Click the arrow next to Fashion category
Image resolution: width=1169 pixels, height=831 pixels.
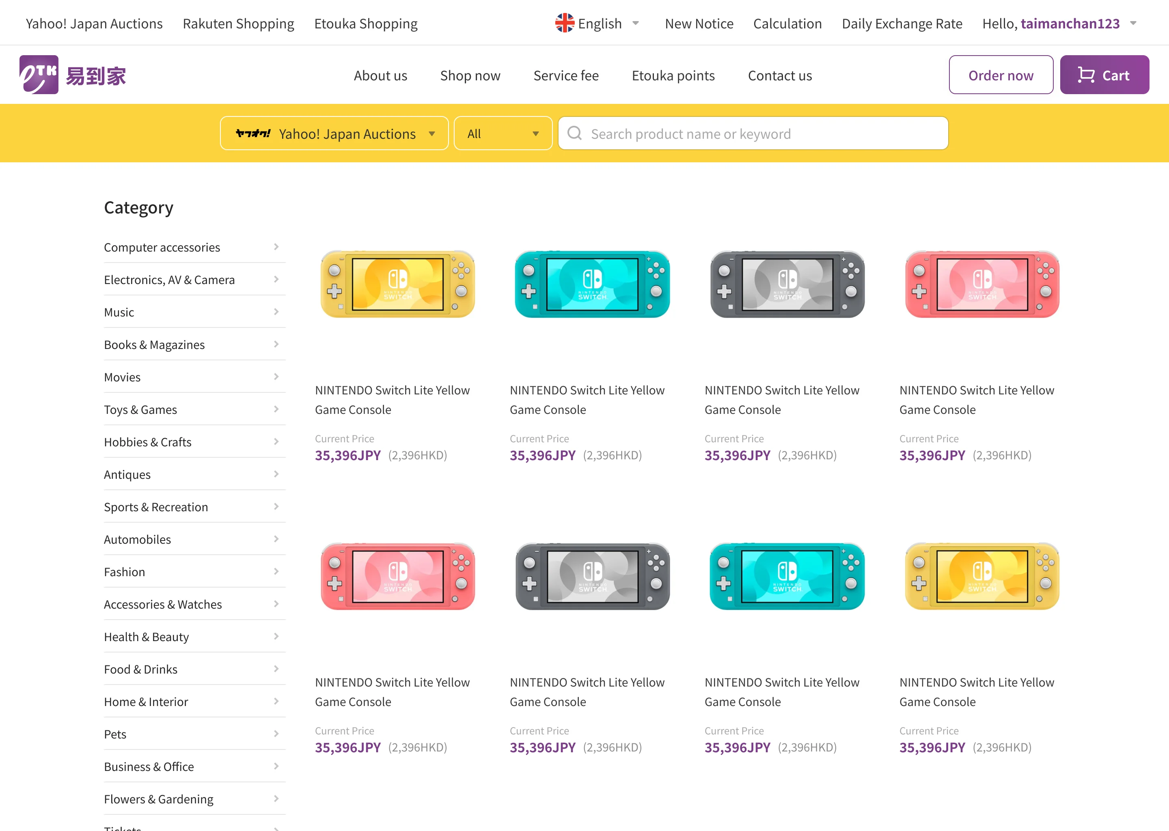(x=276, y=572)
